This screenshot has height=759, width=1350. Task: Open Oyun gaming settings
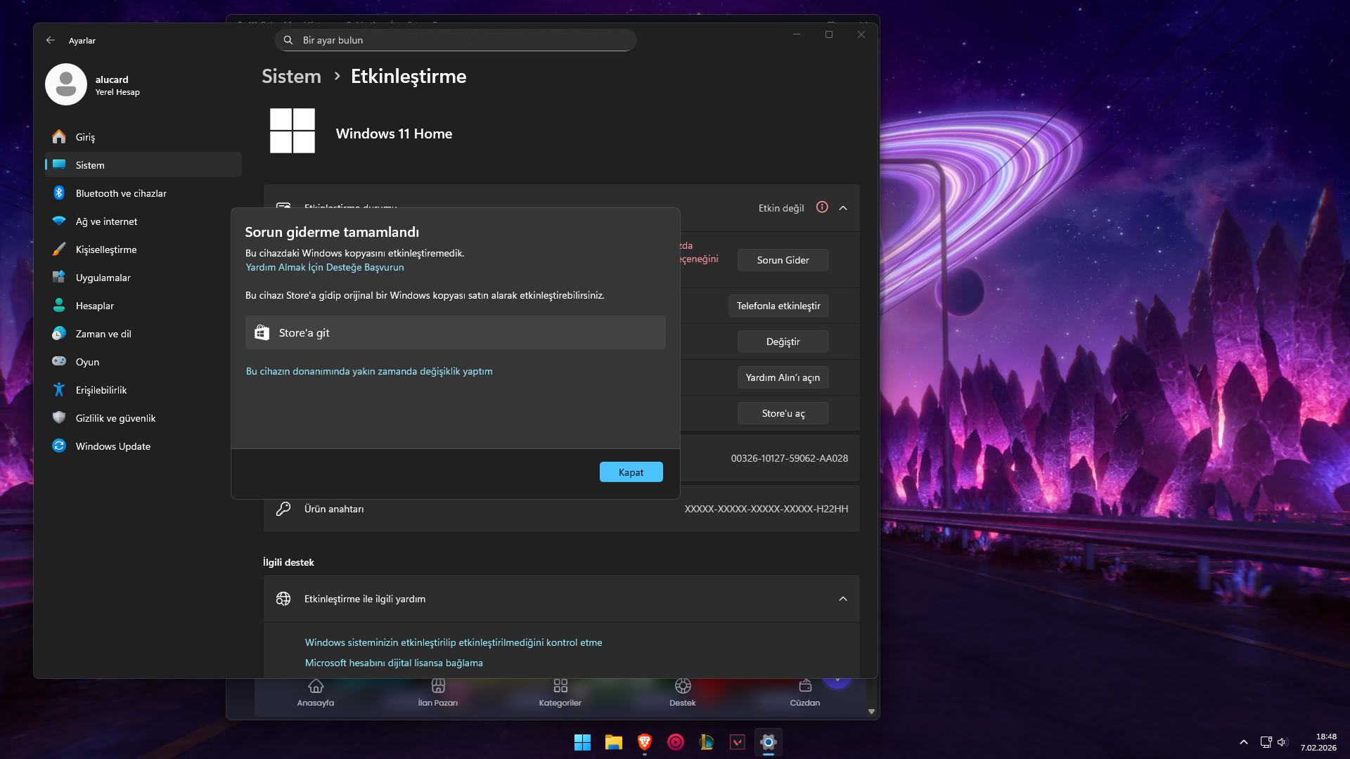click(x=143, y=361)
